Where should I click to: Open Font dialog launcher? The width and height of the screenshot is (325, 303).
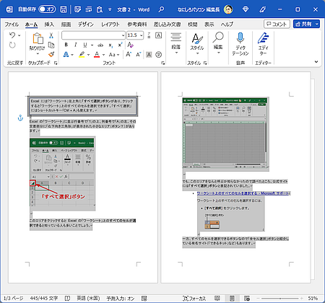coord(163,63)
